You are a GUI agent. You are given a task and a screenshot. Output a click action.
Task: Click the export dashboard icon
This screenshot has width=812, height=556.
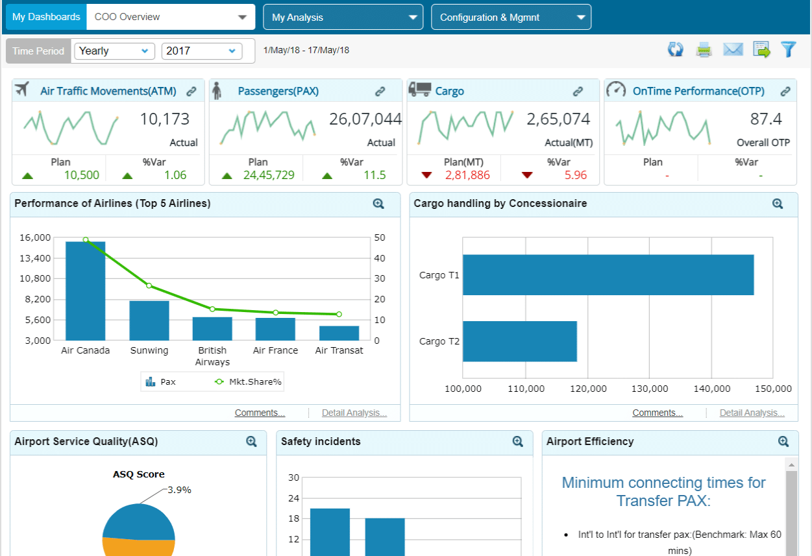pyautogui.click(x=761, y=50)
